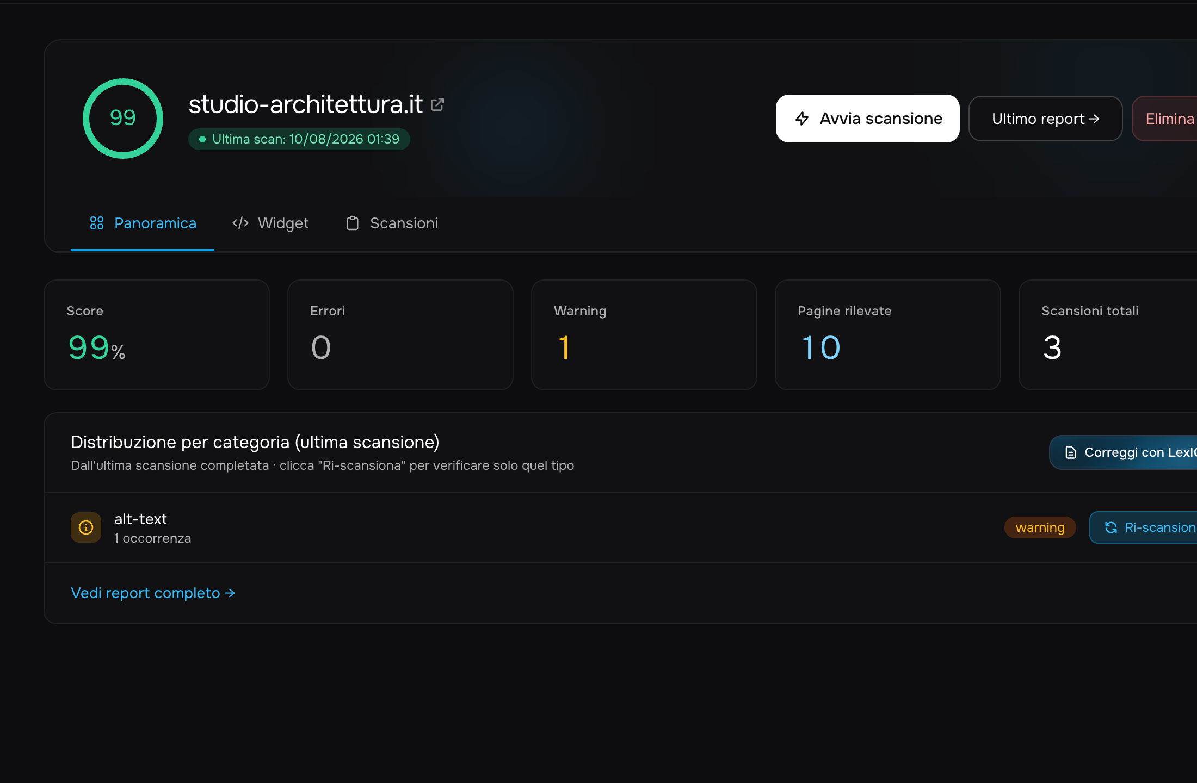Re-scan alt-text with Ri-scansiona button
Screen dimensions: 1197x783
[1143, 527]
